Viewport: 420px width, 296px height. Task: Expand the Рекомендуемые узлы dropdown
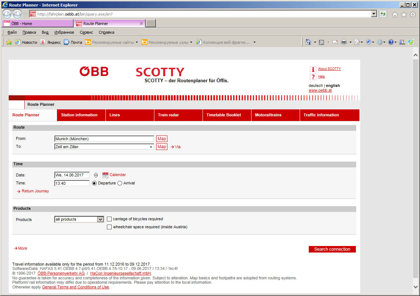point(191,42)
